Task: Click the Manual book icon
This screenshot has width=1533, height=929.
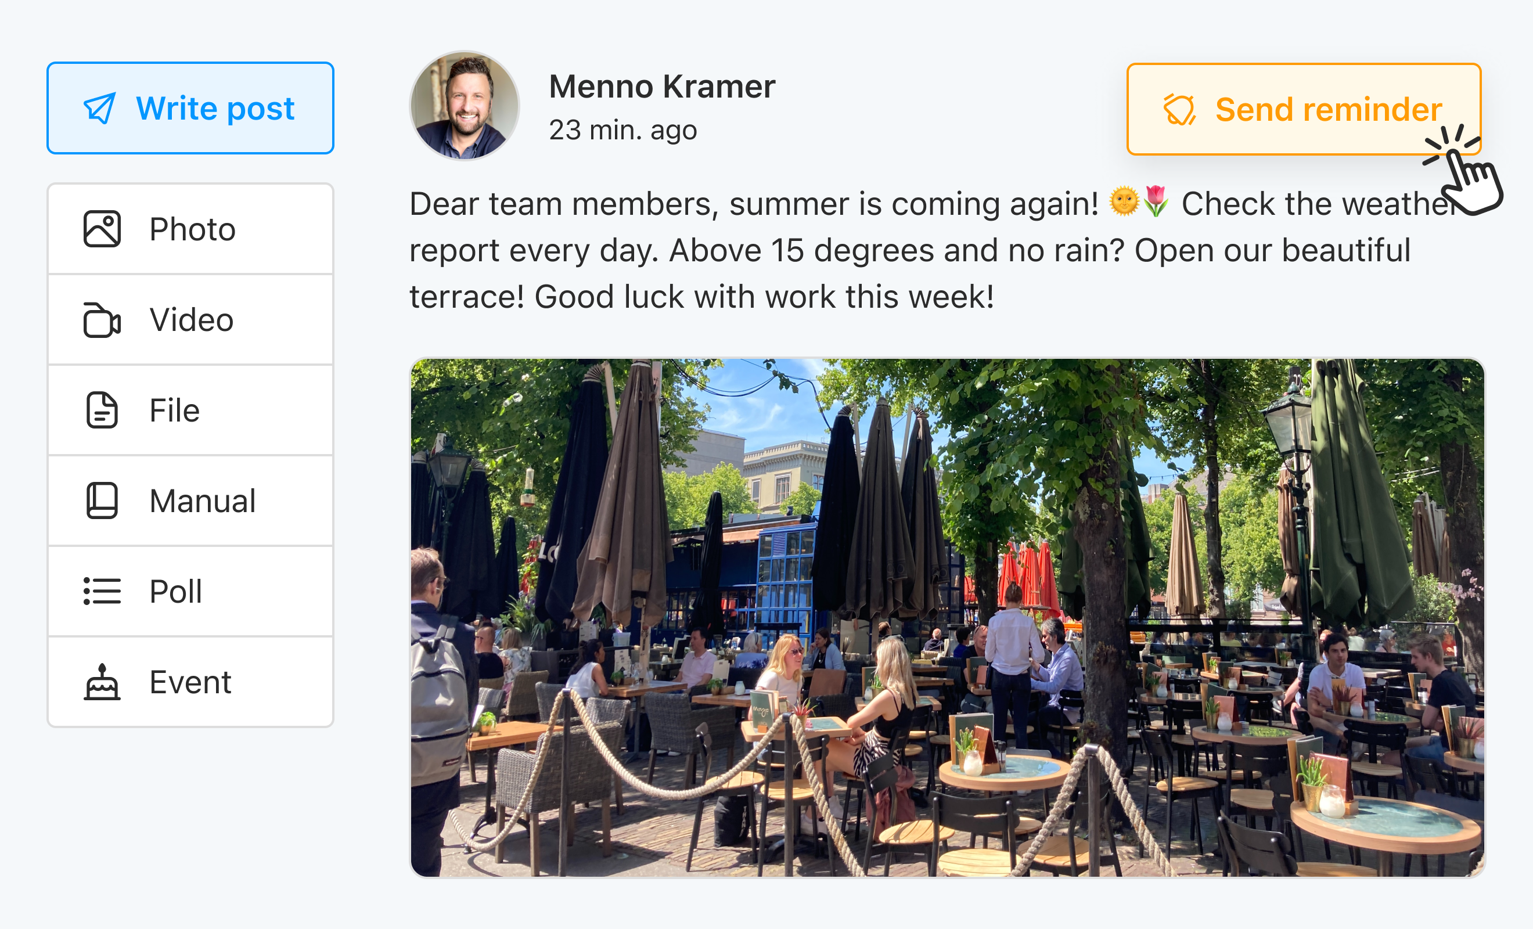Action: [102, 501]
